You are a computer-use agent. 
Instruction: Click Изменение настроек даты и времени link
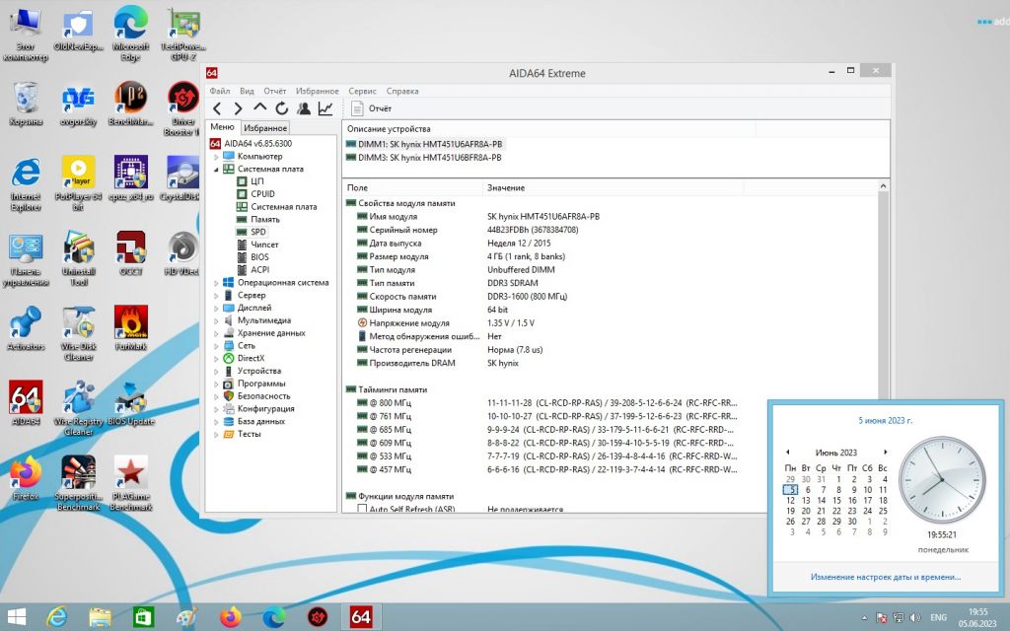[x=885, y=577]
